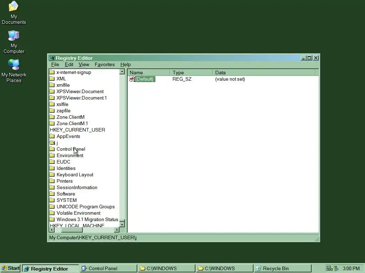The image size is (365, 273).
Task: Click the xmlfile key folder icon
Action: tap(52, 85)
